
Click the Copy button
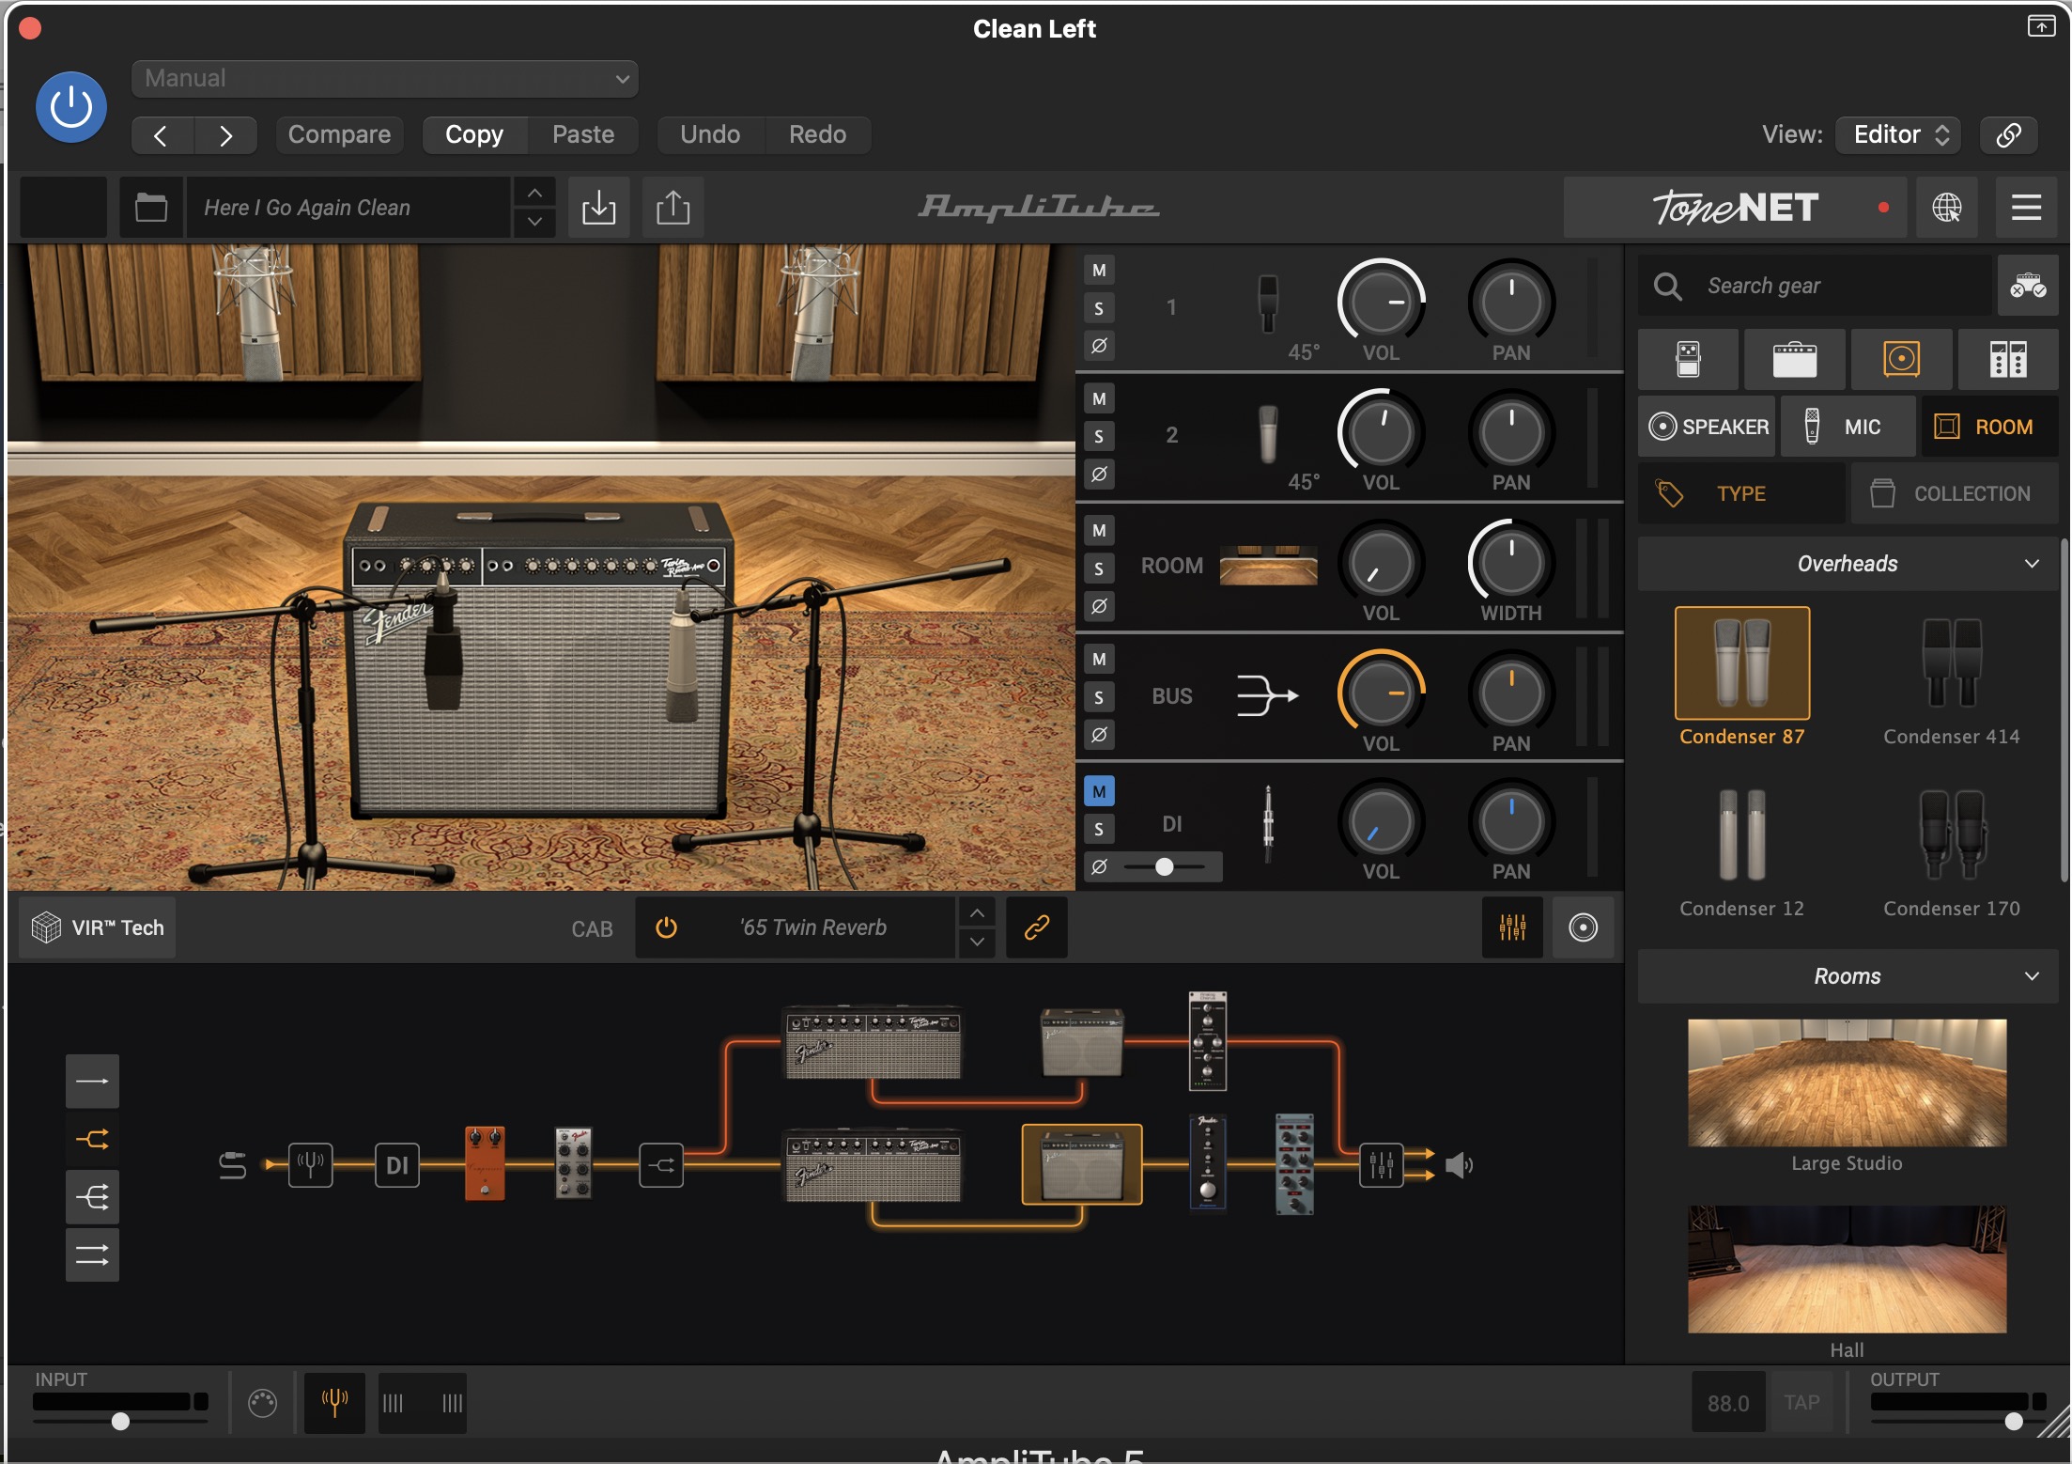[474, 134]
